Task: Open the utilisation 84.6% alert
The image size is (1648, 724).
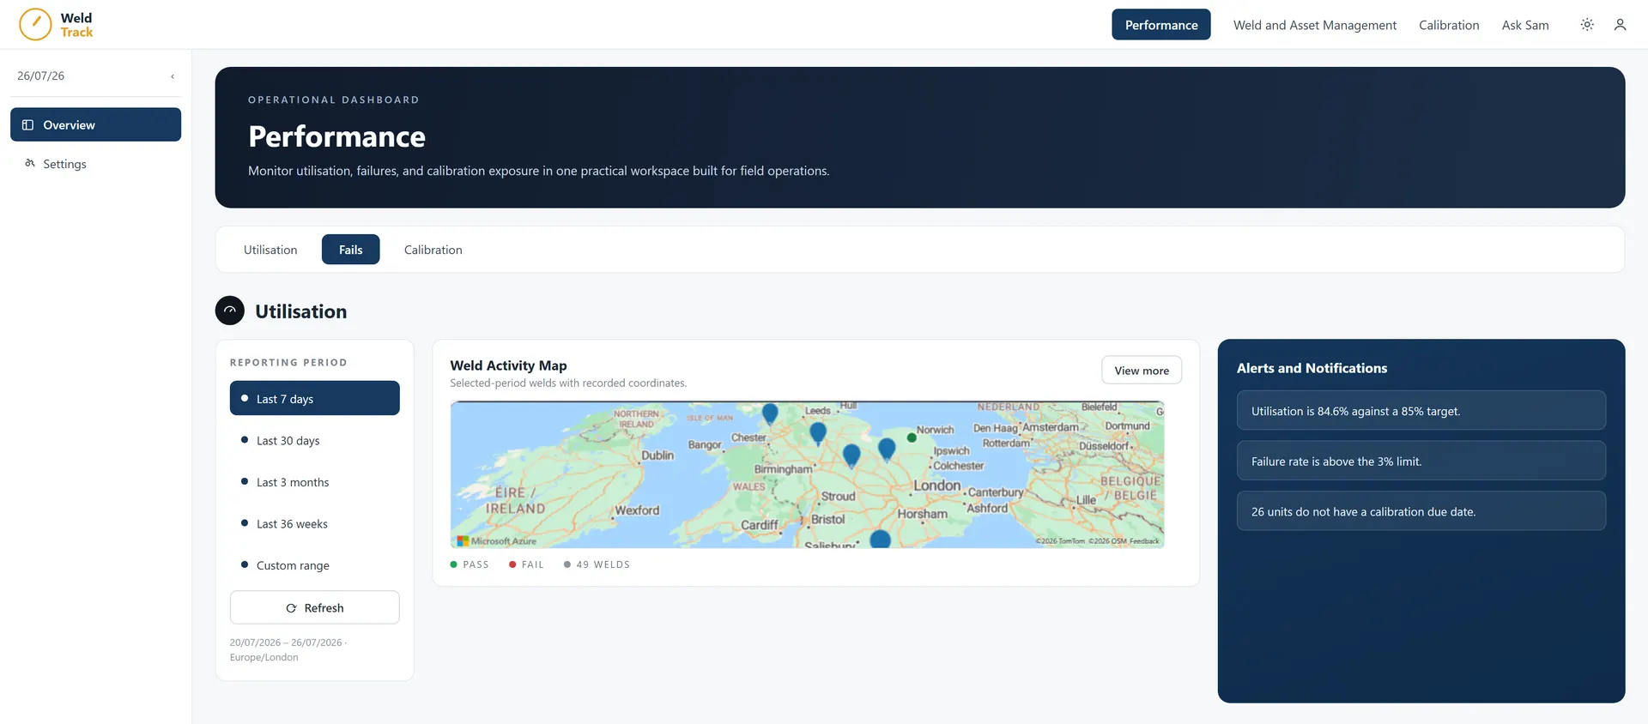Action: [1421, 411]
